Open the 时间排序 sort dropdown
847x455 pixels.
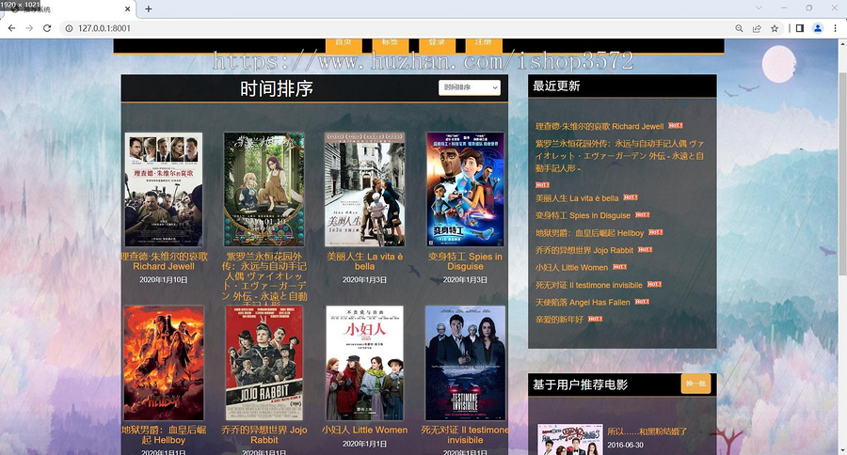tap(470, 87)
